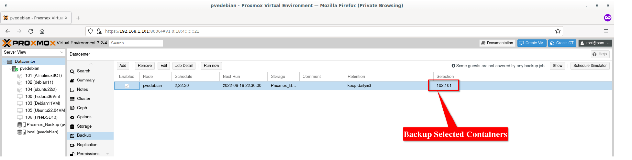Click the Create VM button
632x160 pixels.
pos(532,43)
